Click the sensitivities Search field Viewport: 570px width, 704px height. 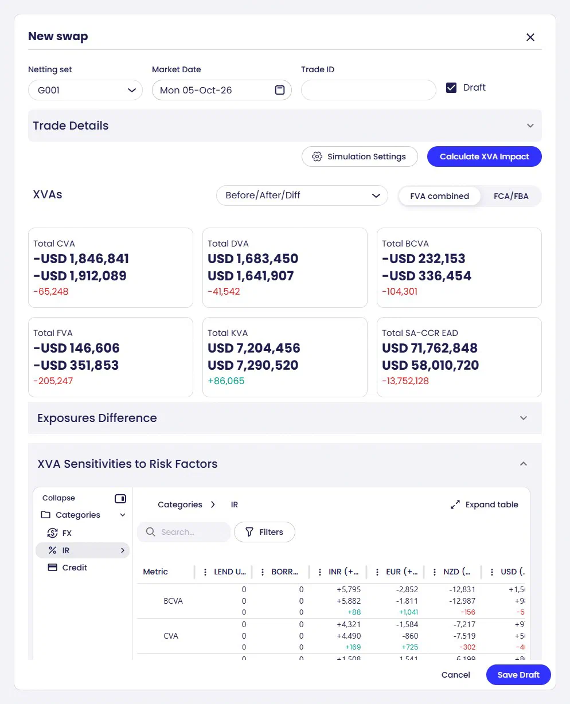(x=184, y=532)
